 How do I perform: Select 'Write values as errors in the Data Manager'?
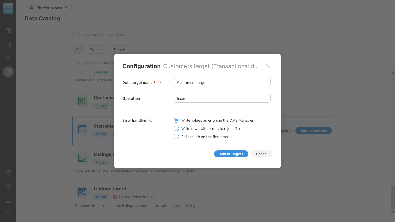(176, 120)
